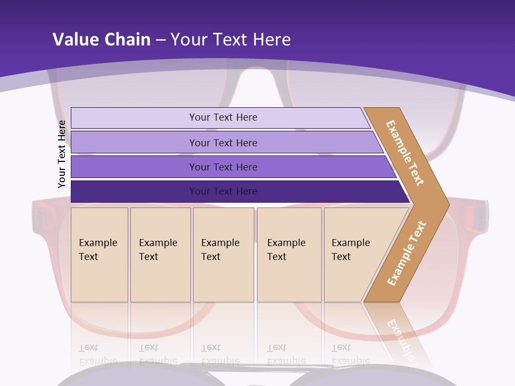The width and height of the screenshot is (515, 386).
Task: Select the fourth 'Example Text' beige box
Action: coord(289,255)
